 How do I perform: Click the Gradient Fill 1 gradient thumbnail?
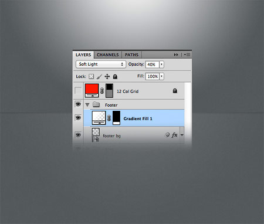click(x=99, y=118)
